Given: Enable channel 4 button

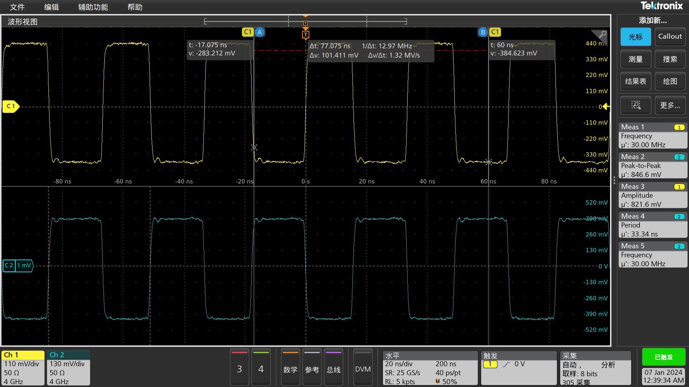Looking at the screenshot, I should coord(261,368).
